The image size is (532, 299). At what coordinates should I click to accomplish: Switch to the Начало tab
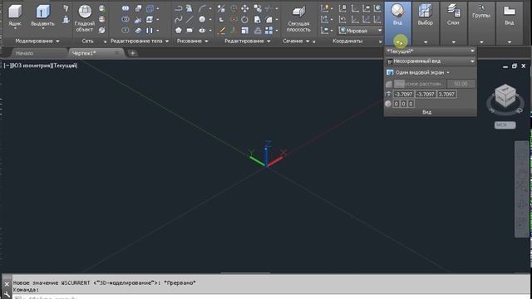coord(24,53)
